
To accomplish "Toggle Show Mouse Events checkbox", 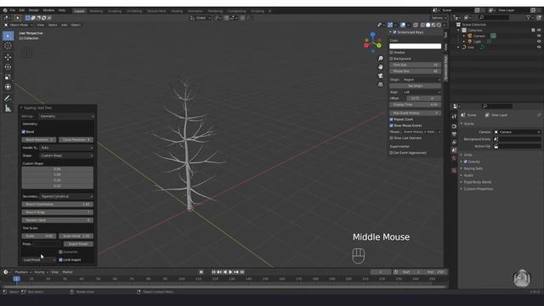I will click(x=391, y=126).
